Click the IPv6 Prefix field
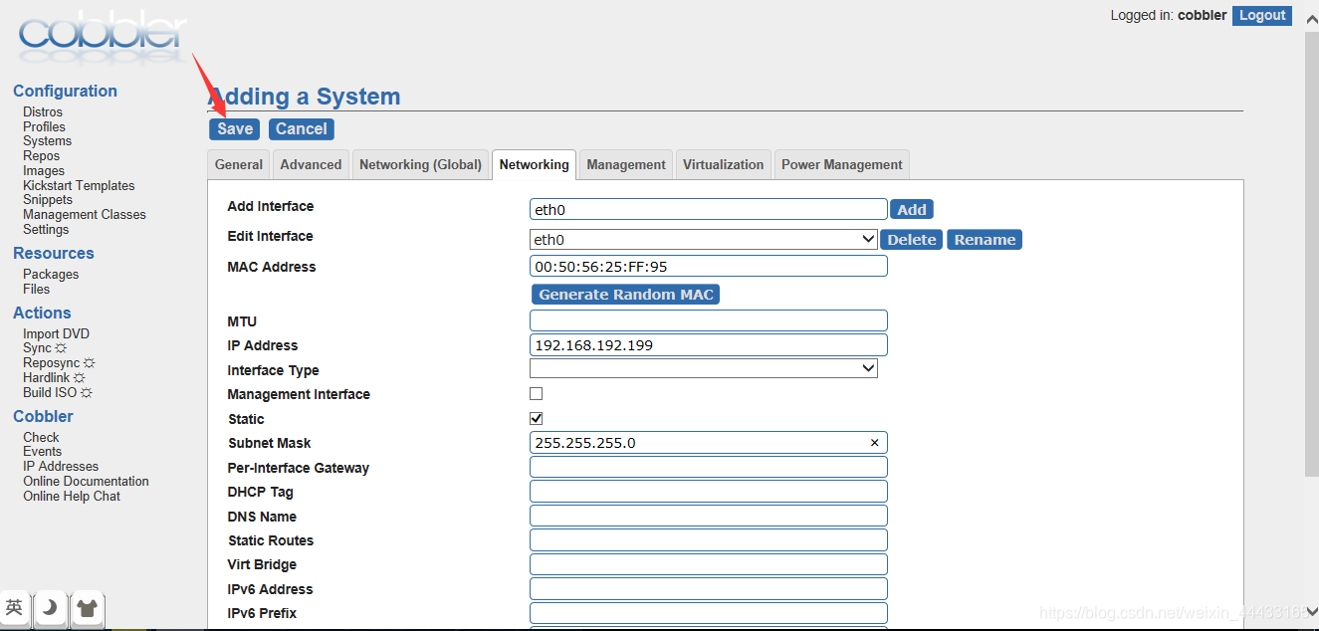1319x631 pixels. click(x=709, y=613)
